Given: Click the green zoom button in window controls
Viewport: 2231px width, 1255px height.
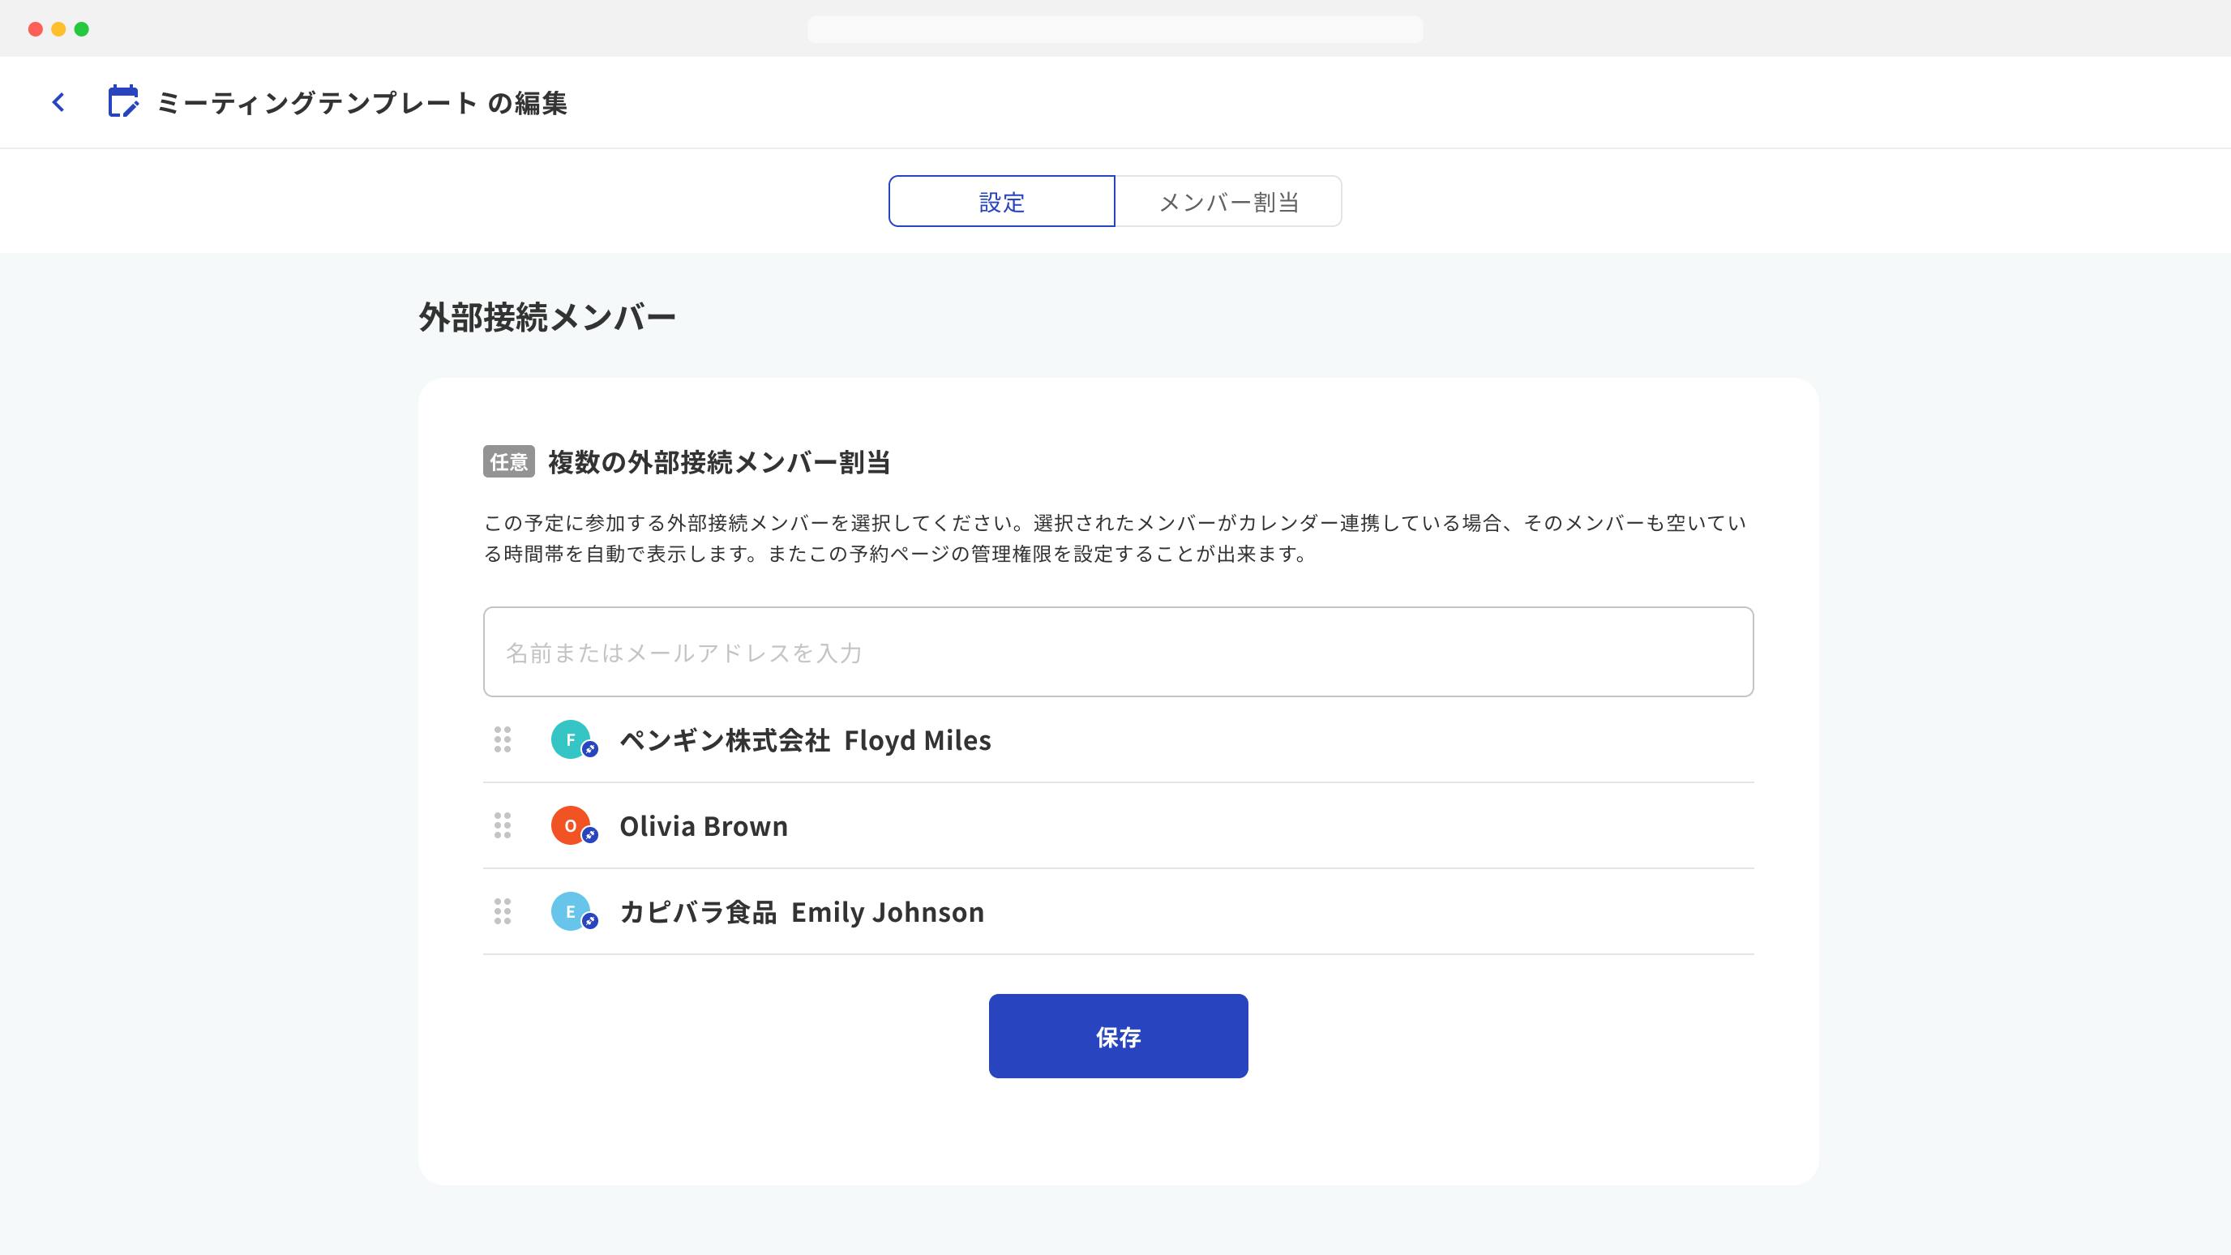Looking at the screenshot, I should pos(82,28).
